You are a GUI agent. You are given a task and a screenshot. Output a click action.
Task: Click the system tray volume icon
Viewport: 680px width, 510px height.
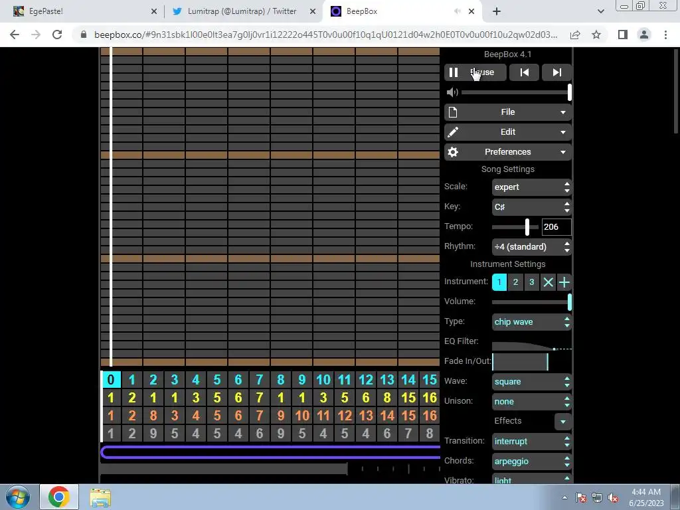tap(613, 497)
